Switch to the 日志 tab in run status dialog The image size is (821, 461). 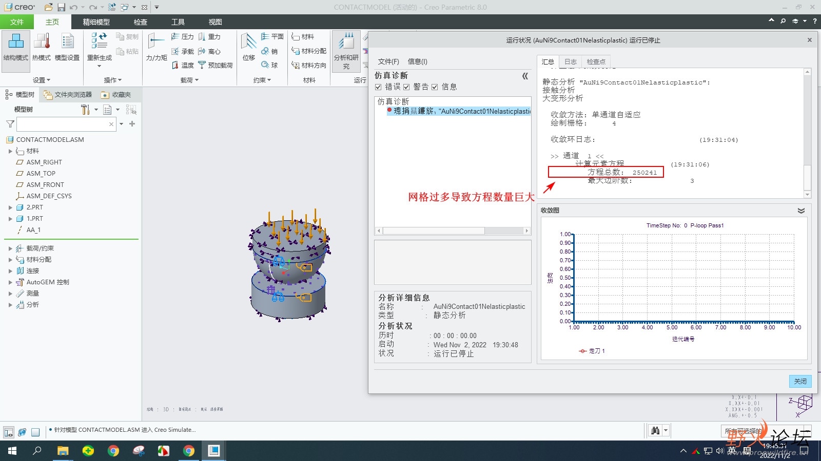click(x=571, y=61)
